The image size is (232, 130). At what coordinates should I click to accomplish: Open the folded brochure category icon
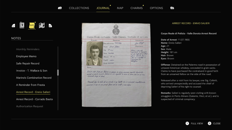click(x=41, y=25)
